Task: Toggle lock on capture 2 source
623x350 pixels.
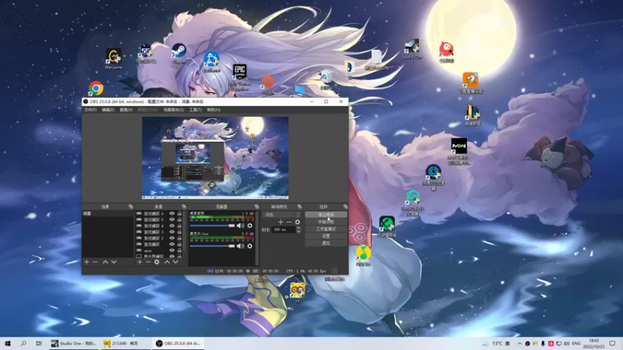Action: (179, 238)
